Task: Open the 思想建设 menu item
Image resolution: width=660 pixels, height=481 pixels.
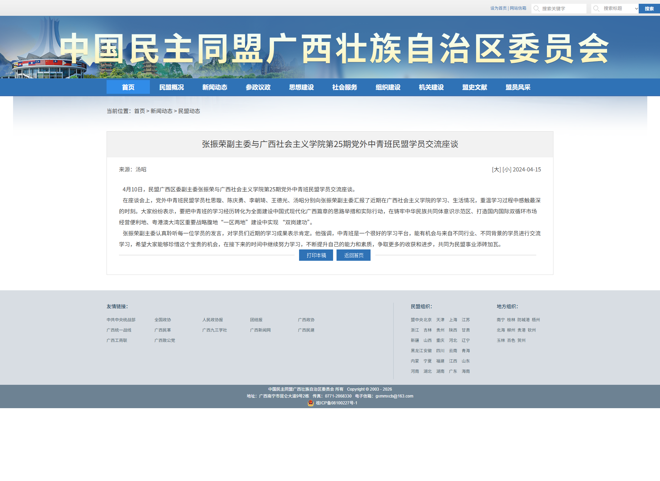Action: tap(301, 87)
